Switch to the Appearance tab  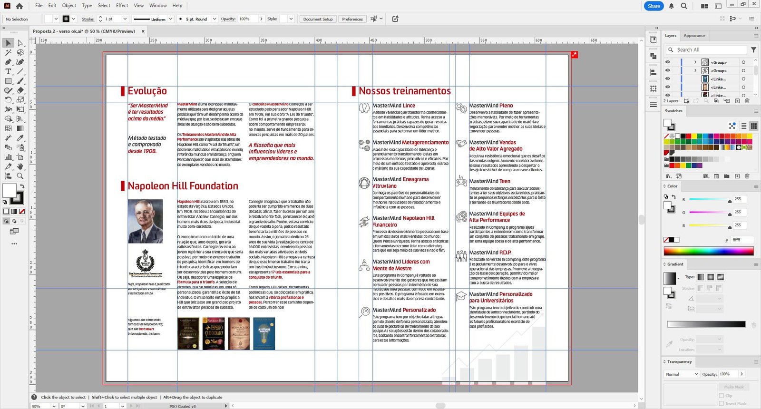pyautogui.click(x=694, y=36)
